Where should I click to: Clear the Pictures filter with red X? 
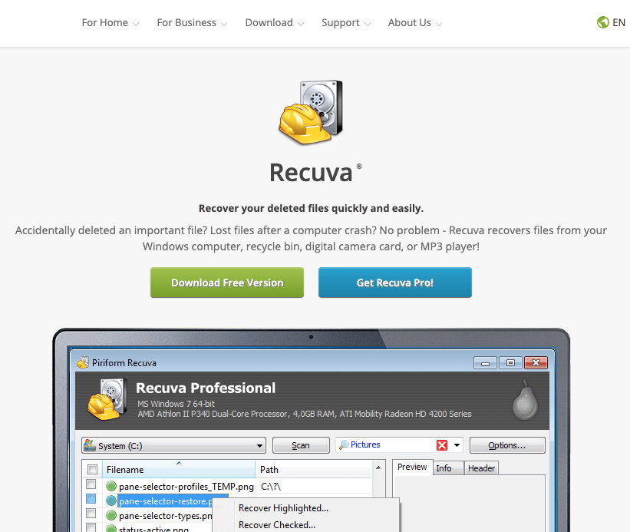[x=442, y=445]
